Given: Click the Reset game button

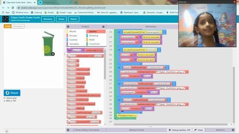Looking at the screenshot, I should click(12, 93).
